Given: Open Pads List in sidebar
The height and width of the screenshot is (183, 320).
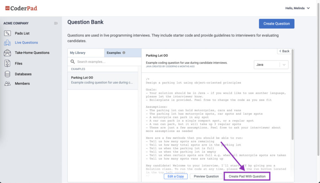Looking at the screenshot, I should point(22,33).
